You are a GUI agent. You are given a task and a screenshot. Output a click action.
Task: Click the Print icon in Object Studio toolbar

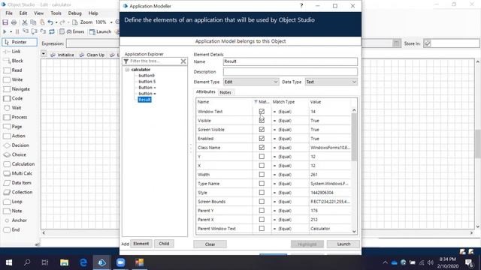point(14,22)
